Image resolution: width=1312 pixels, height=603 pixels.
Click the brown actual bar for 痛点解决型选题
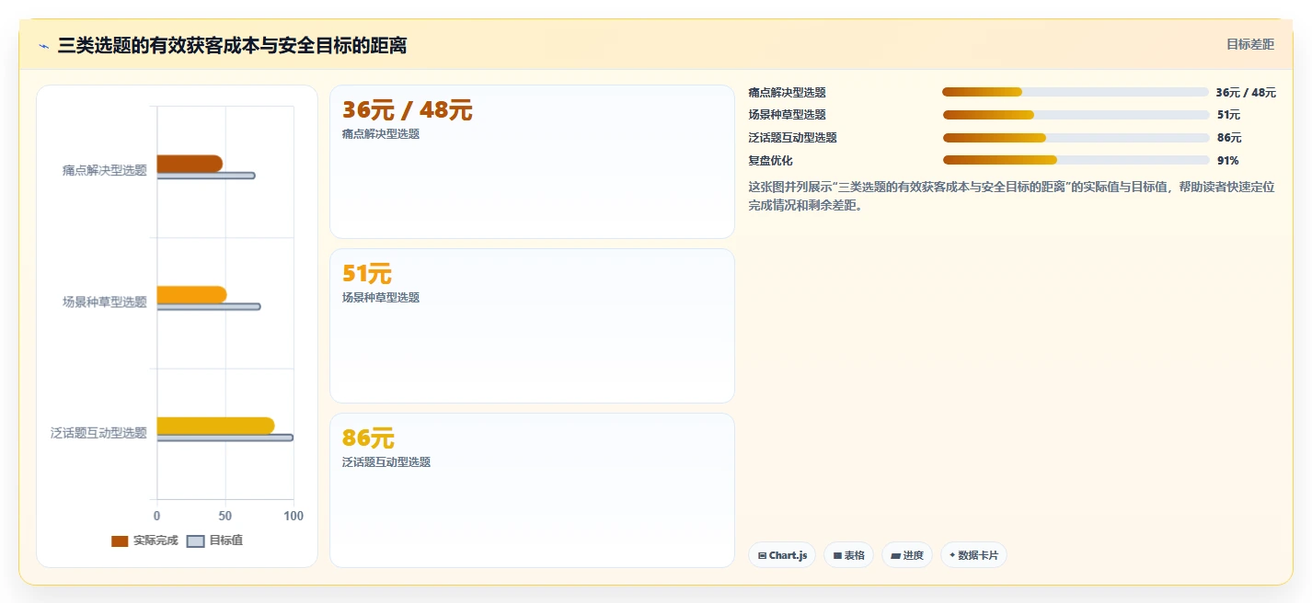click(190, 164)
